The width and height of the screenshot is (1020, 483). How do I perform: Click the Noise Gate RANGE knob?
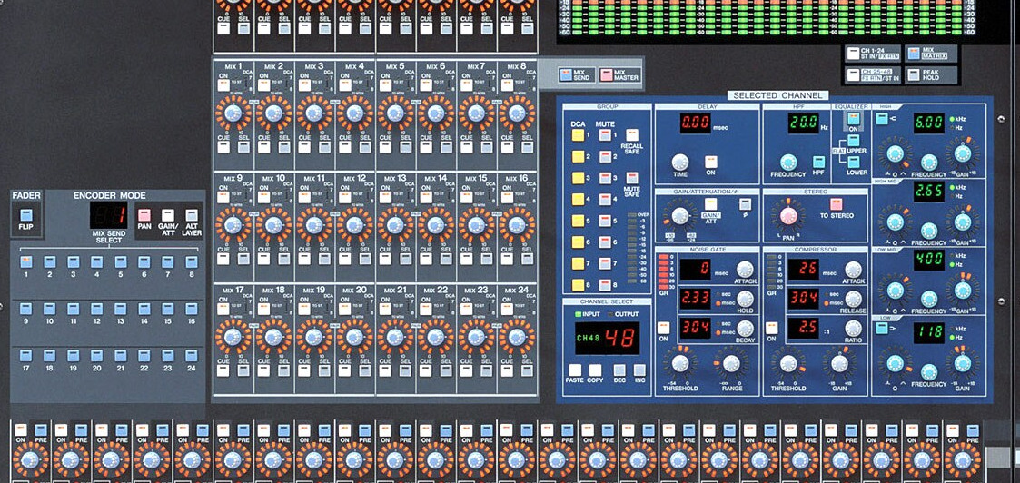pyautogui.click(x=731, y=363)
